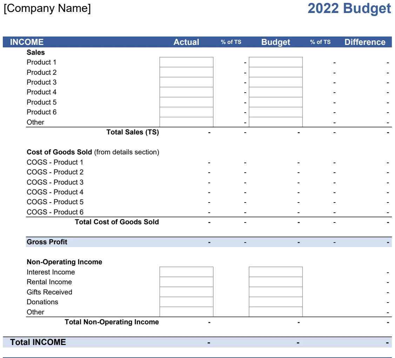395x358 pixels.
Task: Click the Budget input cell for Product 6
Action: [x=276, y=112]
